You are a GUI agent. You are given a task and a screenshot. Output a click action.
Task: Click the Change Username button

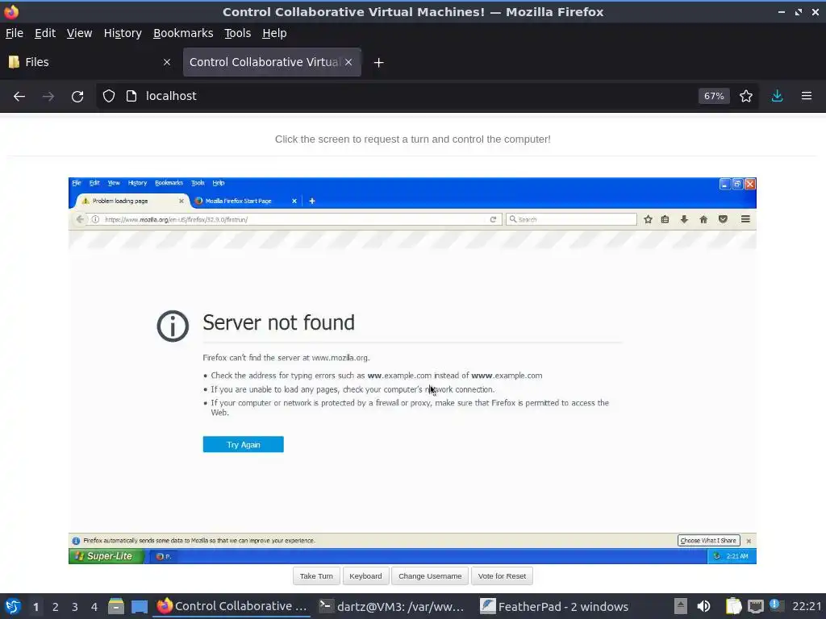click(430, 575)
